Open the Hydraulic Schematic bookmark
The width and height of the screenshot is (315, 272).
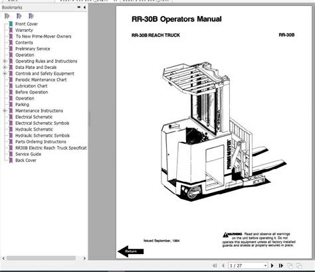click(x=34, y=129)
